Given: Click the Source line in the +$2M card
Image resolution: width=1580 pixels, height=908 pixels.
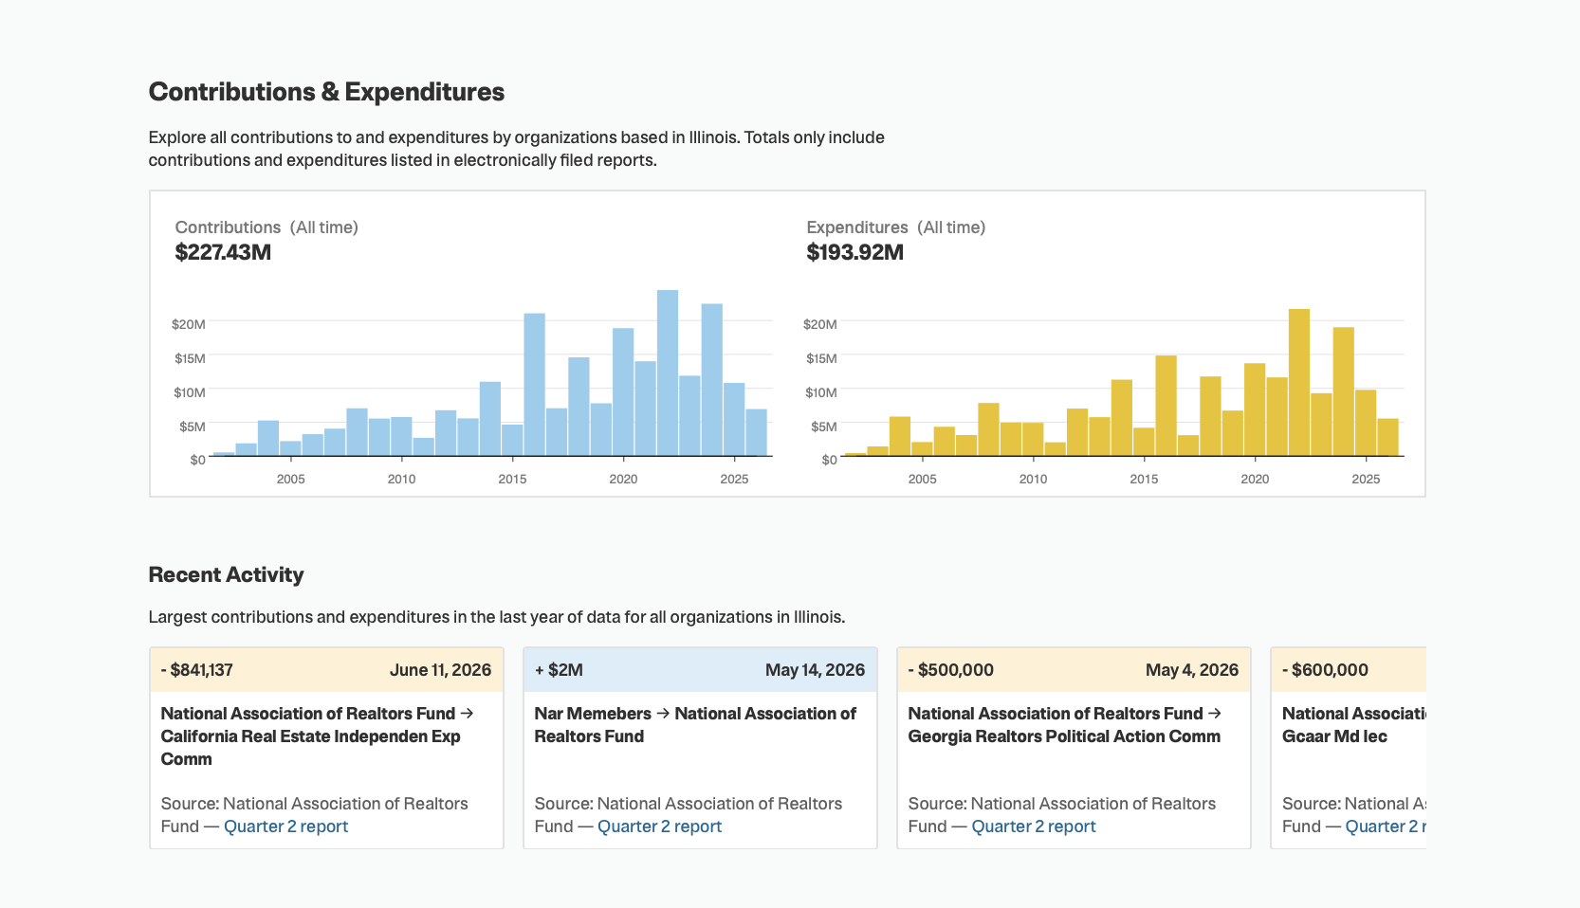Looking at the screenshot, I should (689, 815).
